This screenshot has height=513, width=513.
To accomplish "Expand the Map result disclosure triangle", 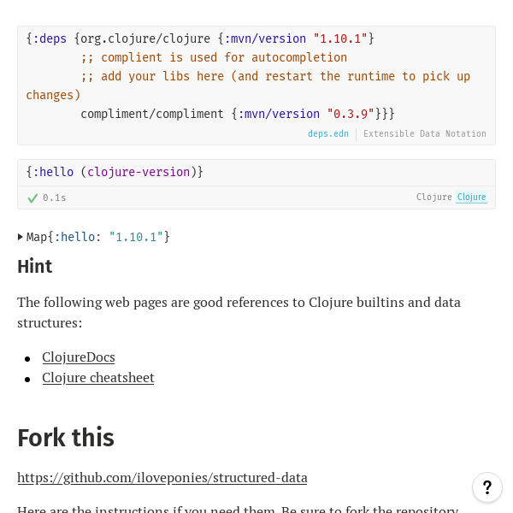I will click(21, 237).
